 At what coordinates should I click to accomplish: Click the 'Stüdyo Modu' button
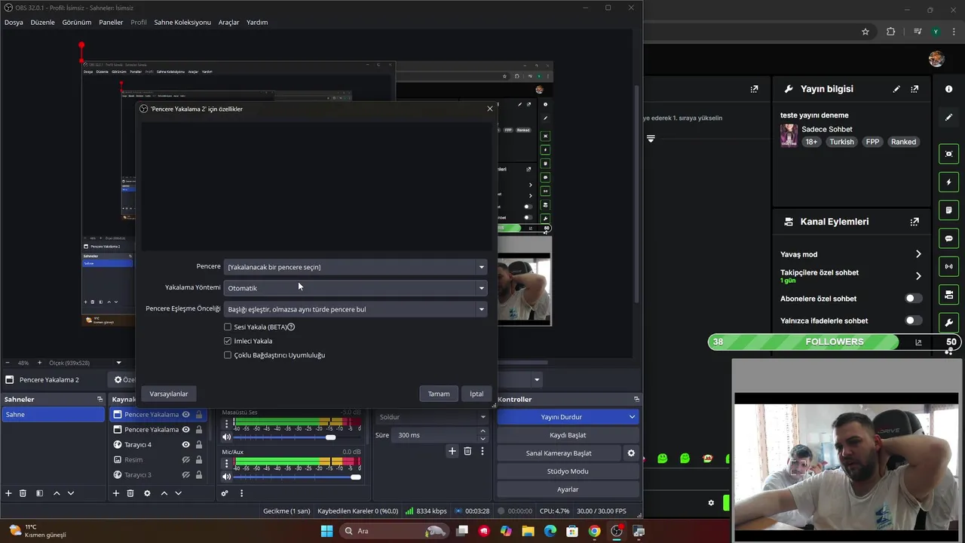pyautogui.click(x=568, y=471)
